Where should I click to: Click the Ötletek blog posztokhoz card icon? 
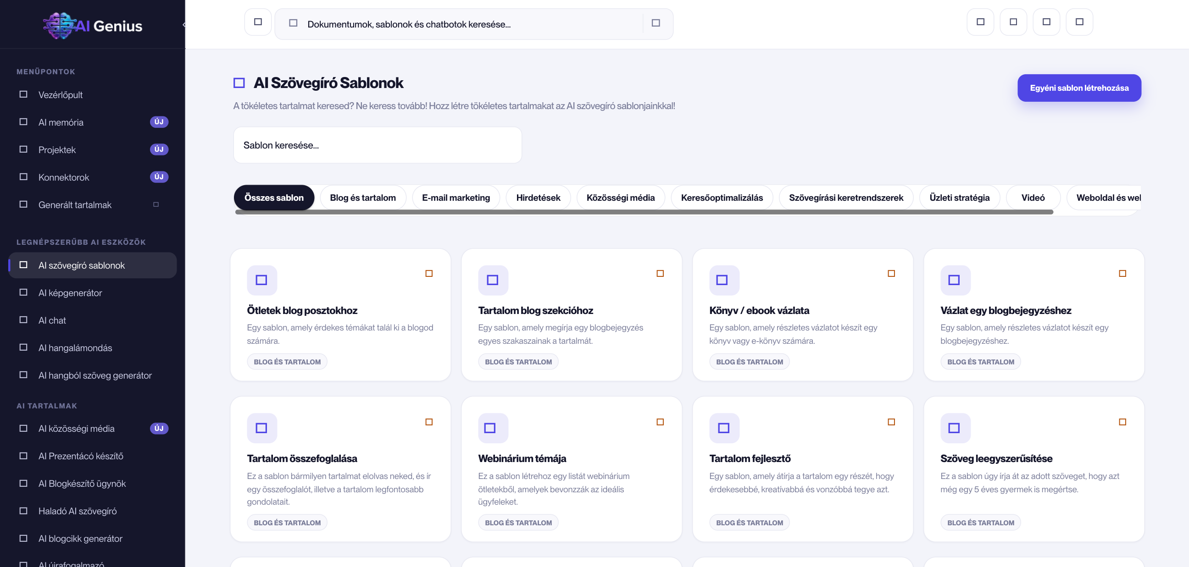pos(262,280)
